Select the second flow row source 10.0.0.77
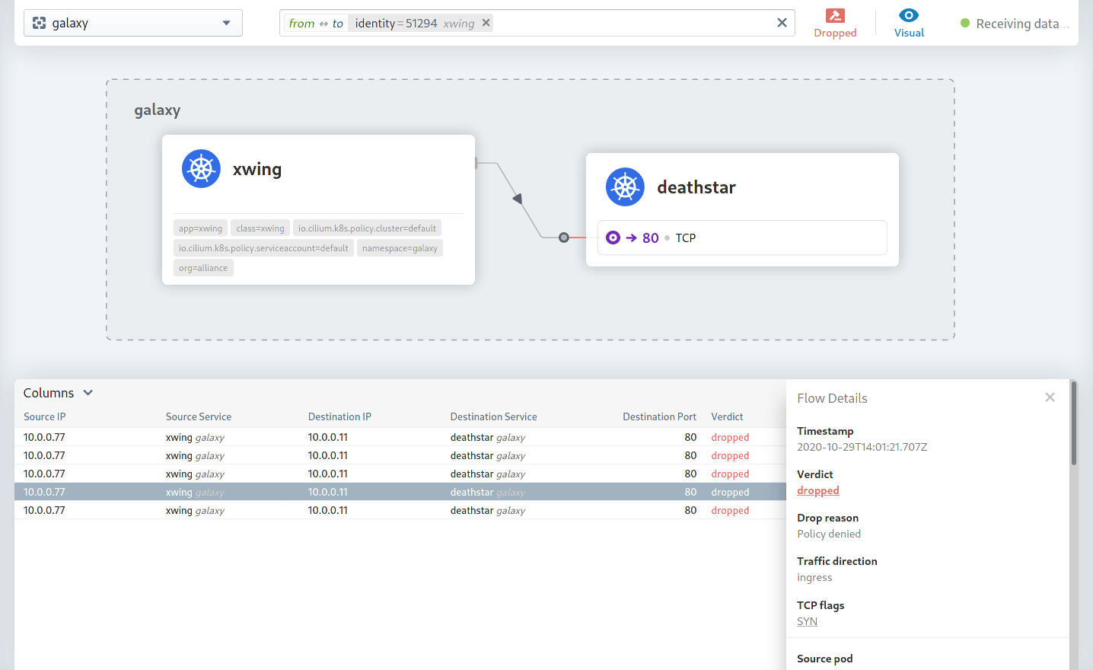Image resolution: width=1093 pixels, height=670 pixels. (44, 455)
